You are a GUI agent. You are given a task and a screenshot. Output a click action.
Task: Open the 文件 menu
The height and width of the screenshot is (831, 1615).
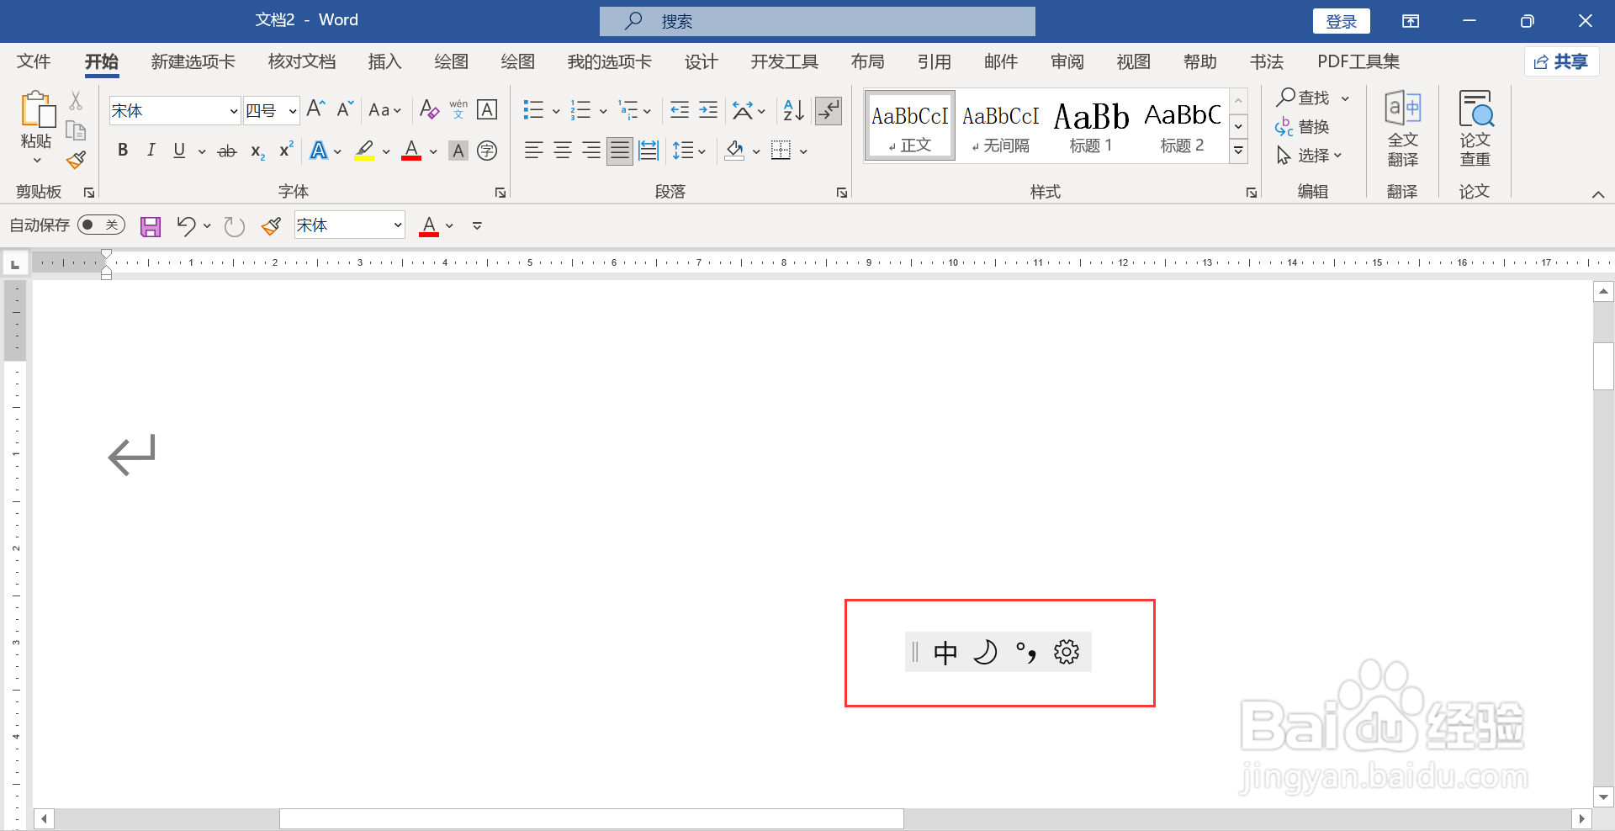(x=34, y=61)
